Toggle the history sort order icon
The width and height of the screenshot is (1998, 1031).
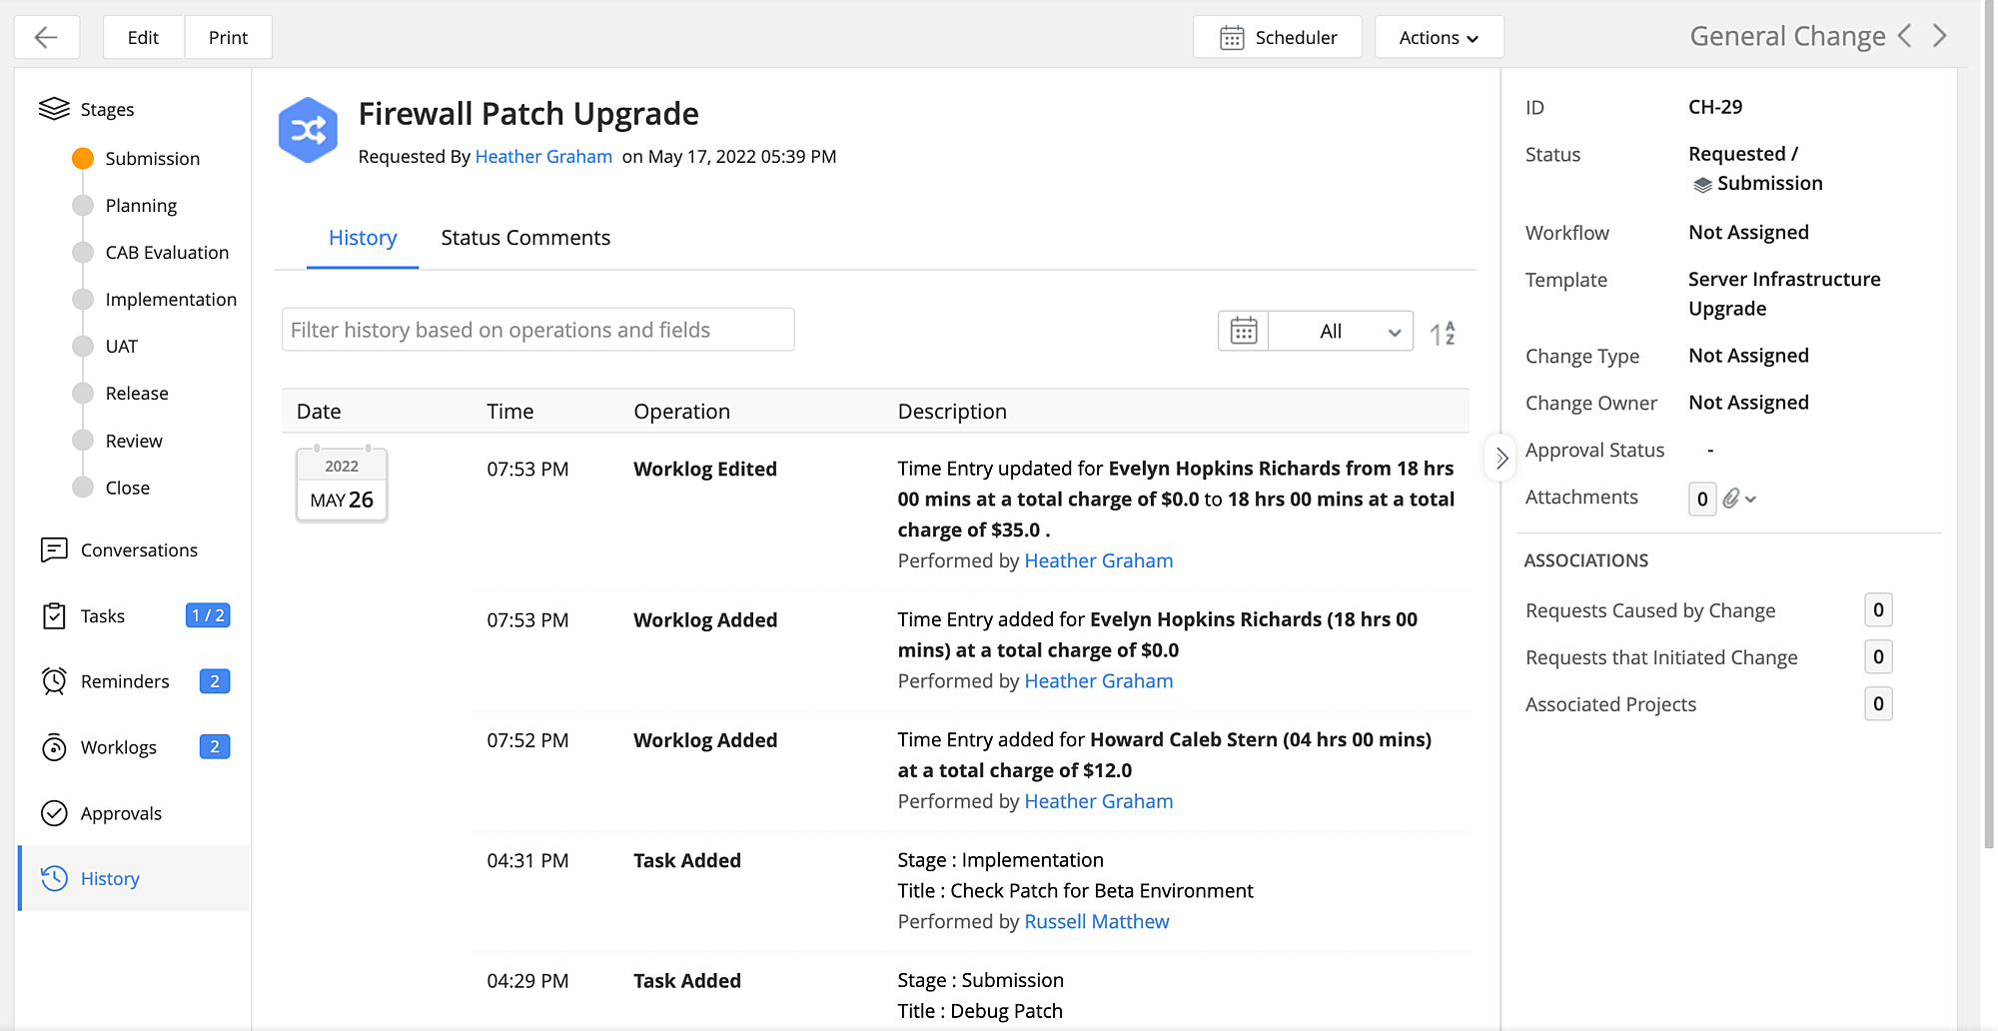pos(1442,333)
